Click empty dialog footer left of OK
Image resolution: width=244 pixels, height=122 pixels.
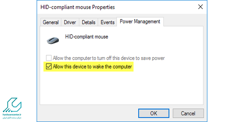tap(87, 113)
